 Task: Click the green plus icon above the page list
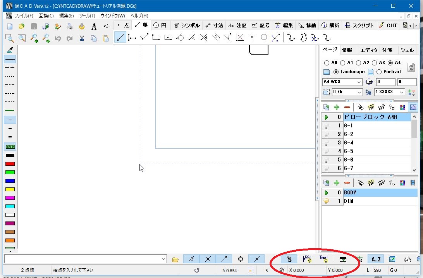(337, 107)
